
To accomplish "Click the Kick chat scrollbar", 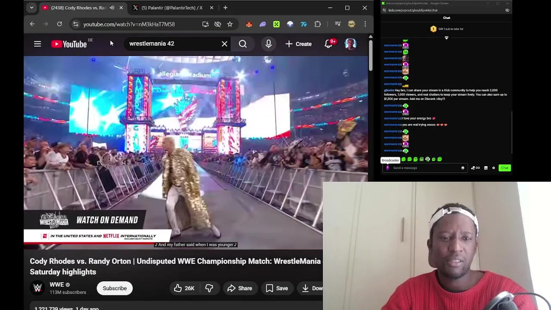I will 511,132.
